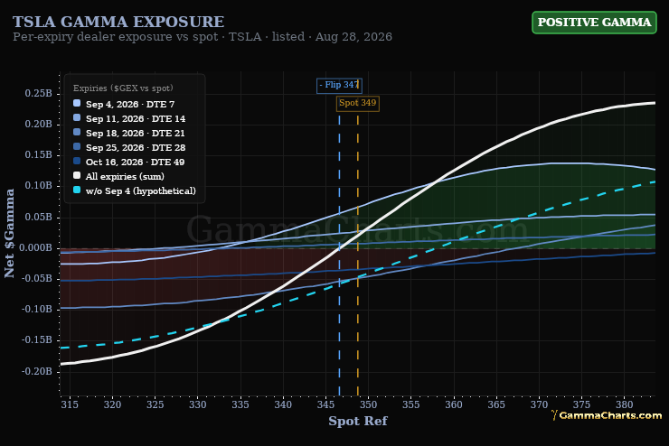Click the Sep 11, 2026 legend color swatch

point(77,117)
